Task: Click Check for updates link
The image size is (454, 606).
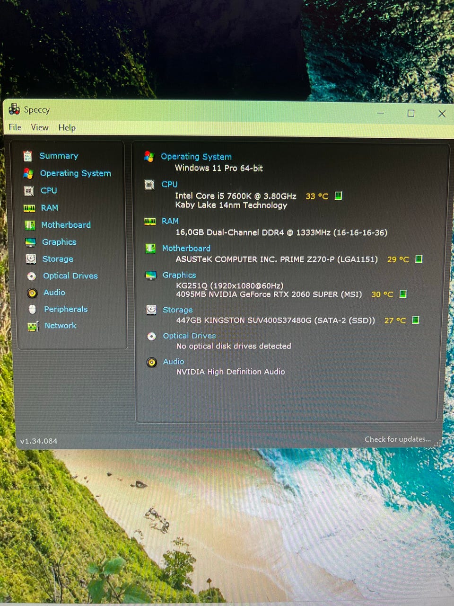Action: pyautogui.click(x=398, y=439)
